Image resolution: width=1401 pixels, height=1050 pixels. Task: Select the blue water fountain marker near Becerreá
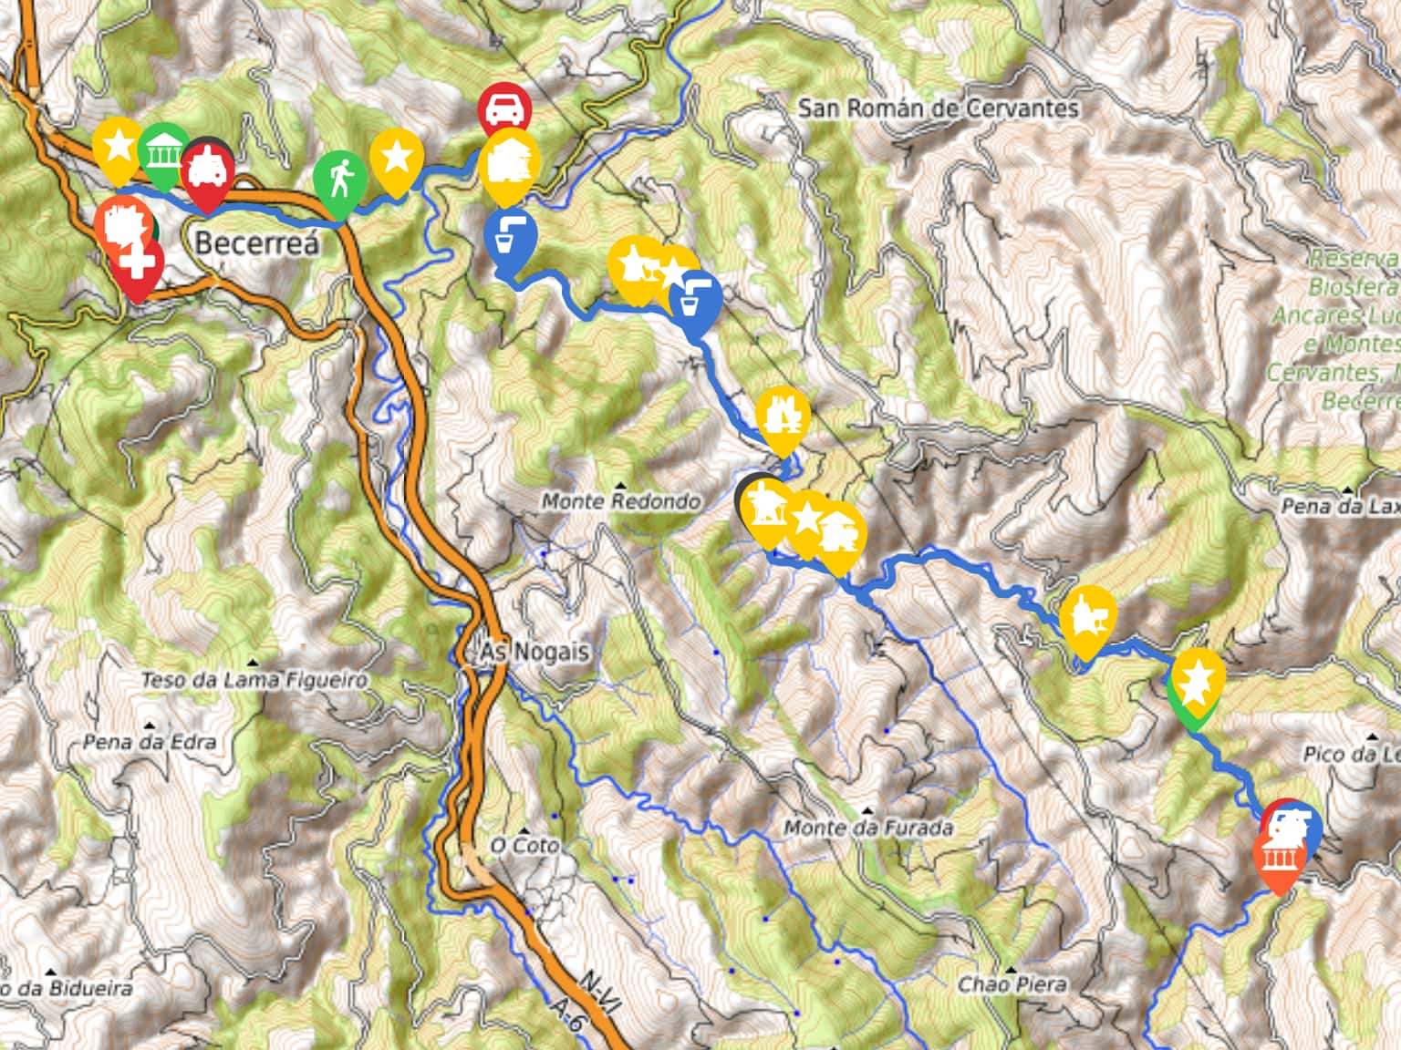click(510, 241)
